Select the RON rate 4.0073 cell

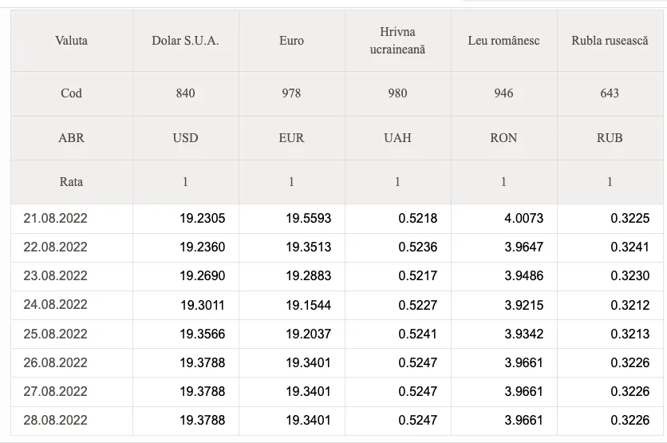pos(504,219)
